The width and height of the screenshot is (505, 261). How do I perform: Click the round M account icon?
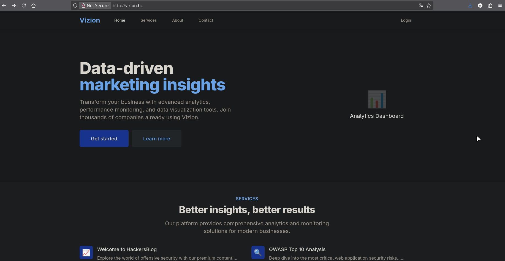pos(480,5)
